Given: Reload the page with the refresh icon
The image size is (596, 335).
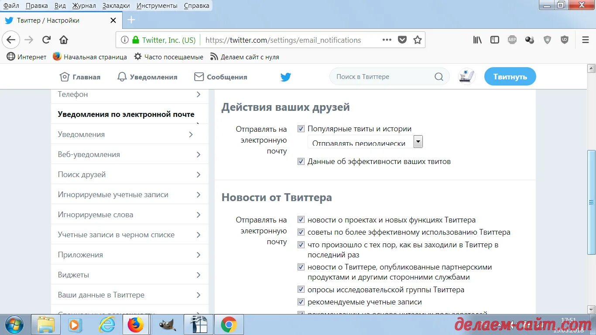Looking at the screenshot, I should coord(46,40).
